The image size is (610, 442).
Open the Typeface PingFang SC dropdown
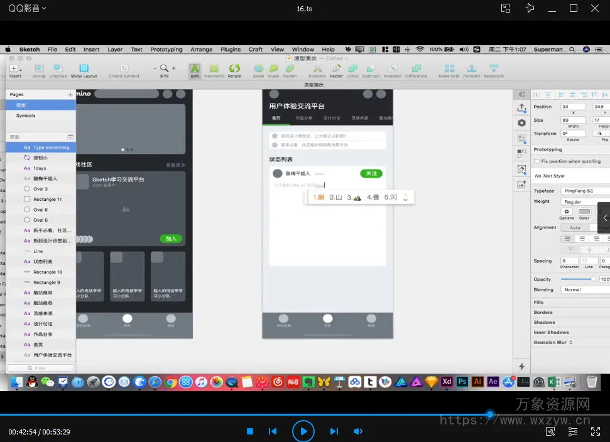click(x=585, y=191)
